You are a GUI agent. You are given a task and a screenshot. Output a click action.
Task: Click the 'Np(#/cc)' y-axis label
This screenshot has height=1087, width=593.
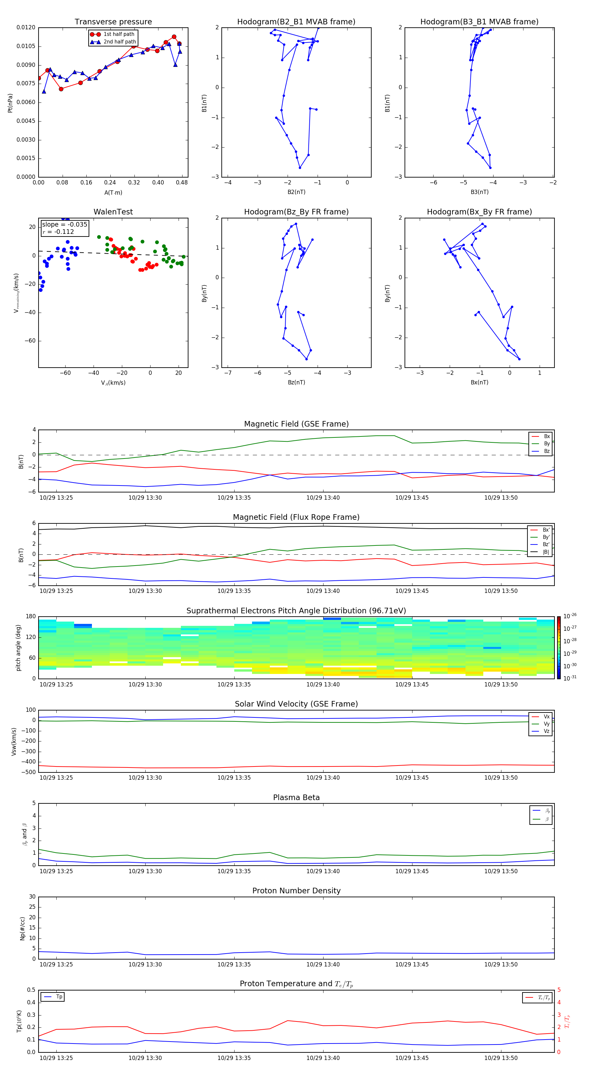[22, 928]
